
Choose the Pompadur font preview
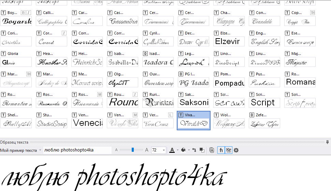pos(229,83)
